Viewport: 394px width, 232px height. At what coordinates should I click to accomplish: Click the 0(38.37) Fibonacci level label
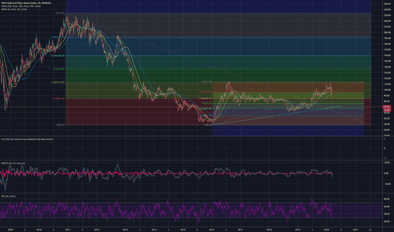[x=60, y=125]
